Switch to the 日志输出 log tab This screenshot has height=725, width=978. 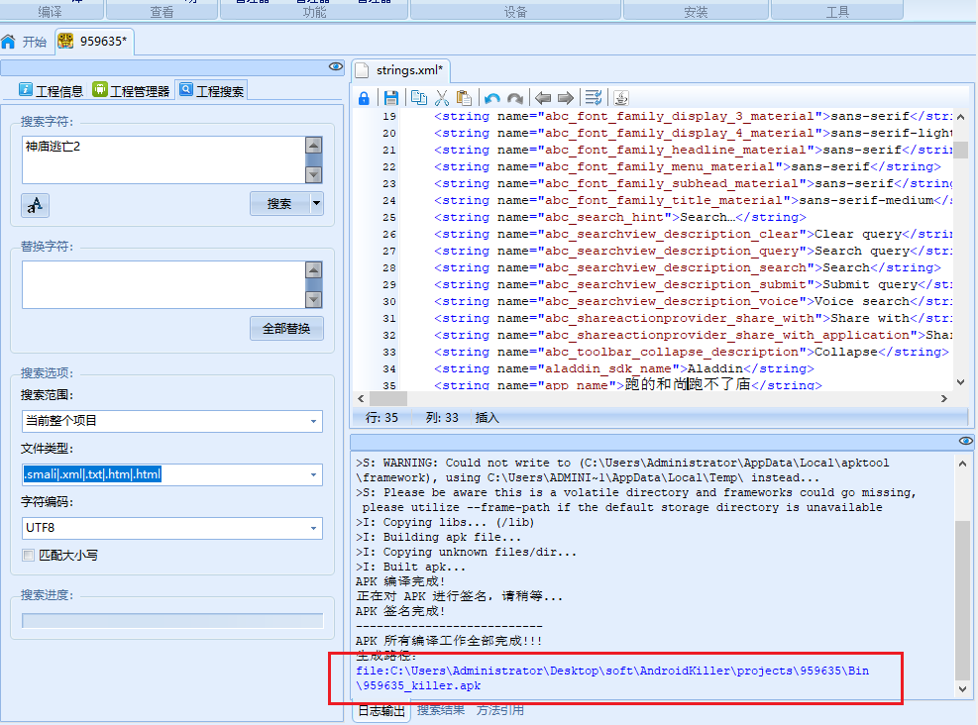tap(381, 711)
